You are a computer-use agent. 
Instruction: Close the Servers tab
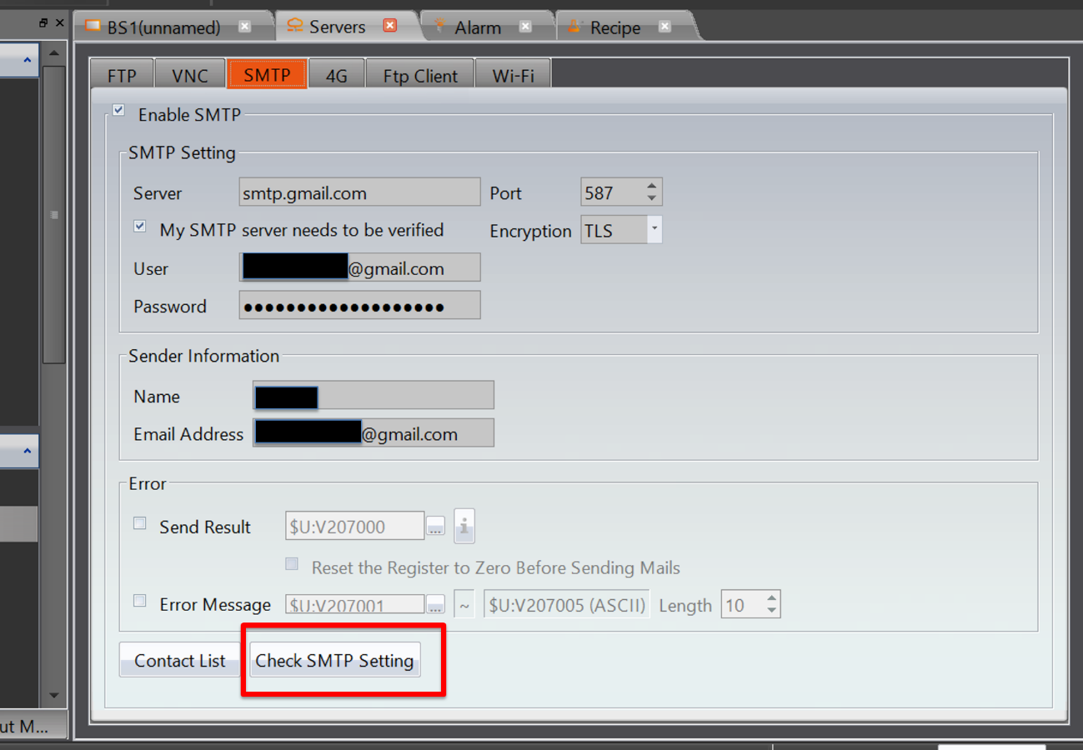tap(389, 26)
